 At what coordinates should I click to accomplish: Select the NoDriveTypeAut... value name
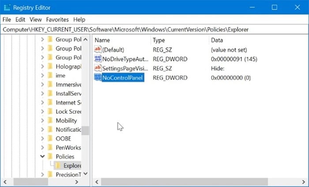pos(125,59)
